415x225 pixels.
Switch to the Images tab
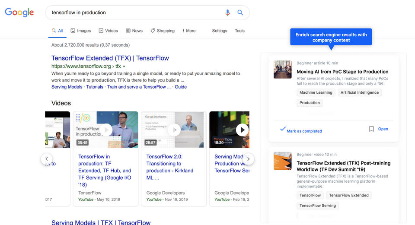81,31
